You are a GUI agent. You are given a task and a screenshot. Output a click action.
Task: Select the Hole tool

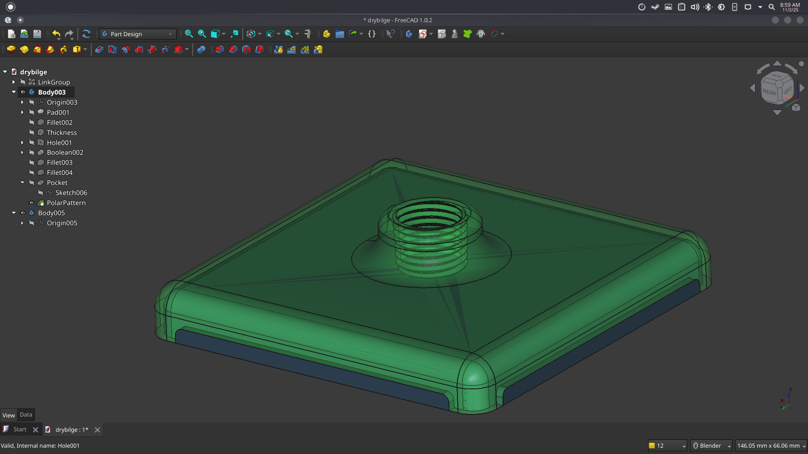click(112, 50)
